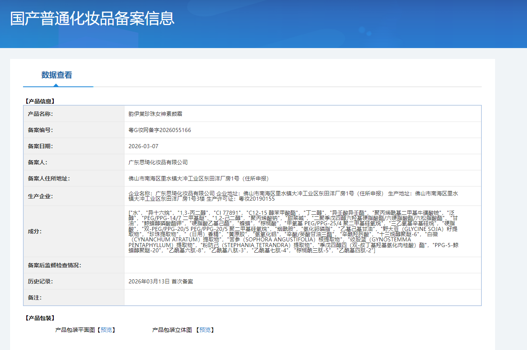Click the 历史记录 label cell
527x350 pixels.
tap(74, 281)
